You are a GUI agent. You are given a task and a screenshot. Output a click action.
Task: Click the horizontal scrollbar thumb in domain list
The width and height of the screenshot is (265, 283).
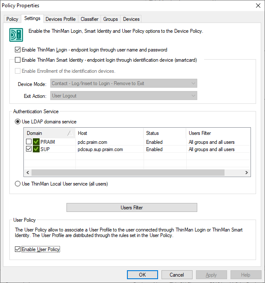[x=128, y=172]
